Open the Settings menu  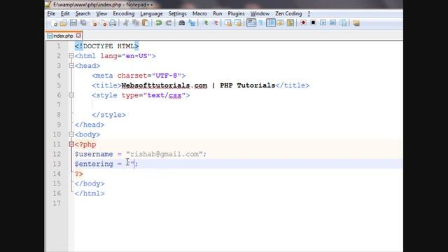coord(177,13)
